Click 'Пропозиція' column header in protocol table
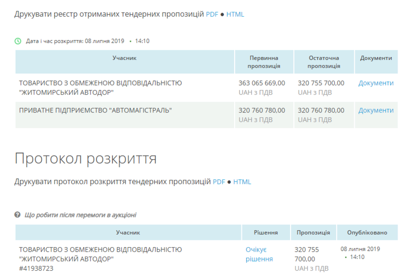Screen dimensions: 418x277 point(313,233)
